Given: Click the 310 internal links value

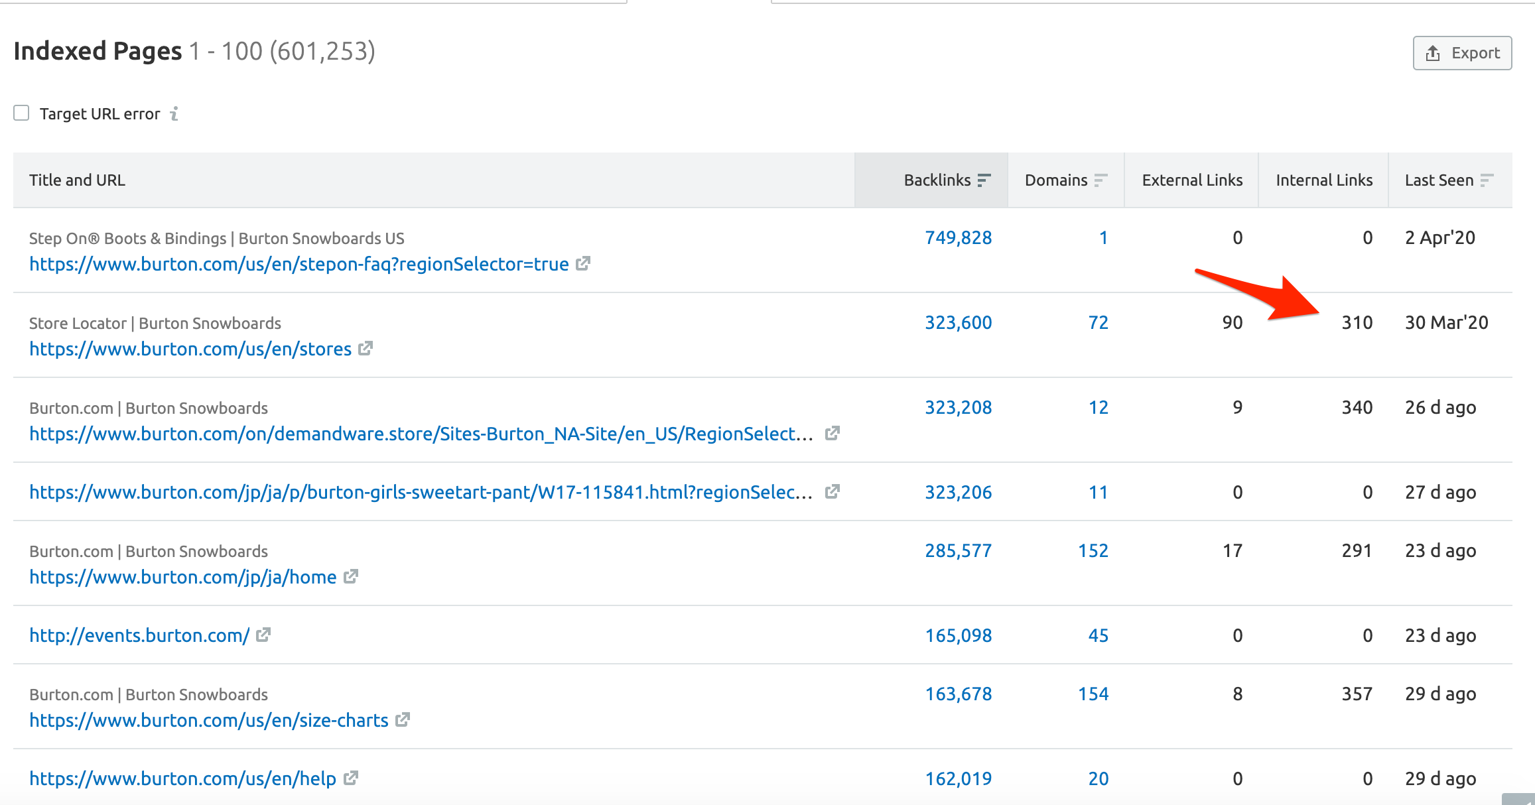Looking at the screenshot, I should point(1357,323).
